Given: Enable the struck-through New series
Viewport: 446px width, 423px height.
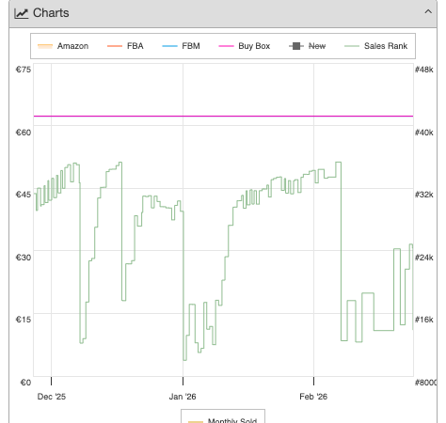Looking at the screenshot, I should (x=308, y=46).
